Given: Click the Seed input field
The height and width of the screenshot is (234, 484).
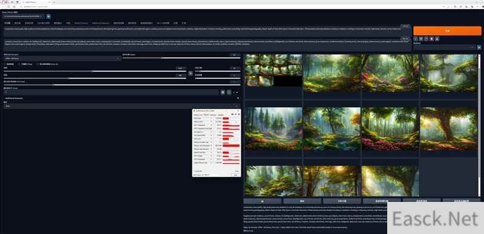Looking at the screenshot, I should pos(111,92).
